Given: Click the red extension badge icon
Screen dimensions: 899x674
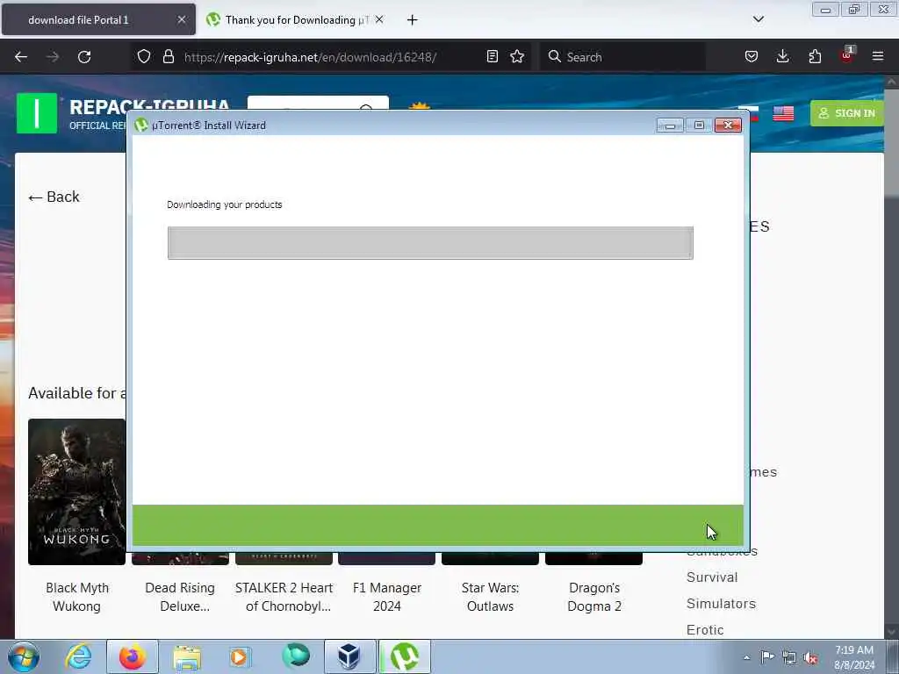Looking at the screenshot, I should tap(847, 55).
